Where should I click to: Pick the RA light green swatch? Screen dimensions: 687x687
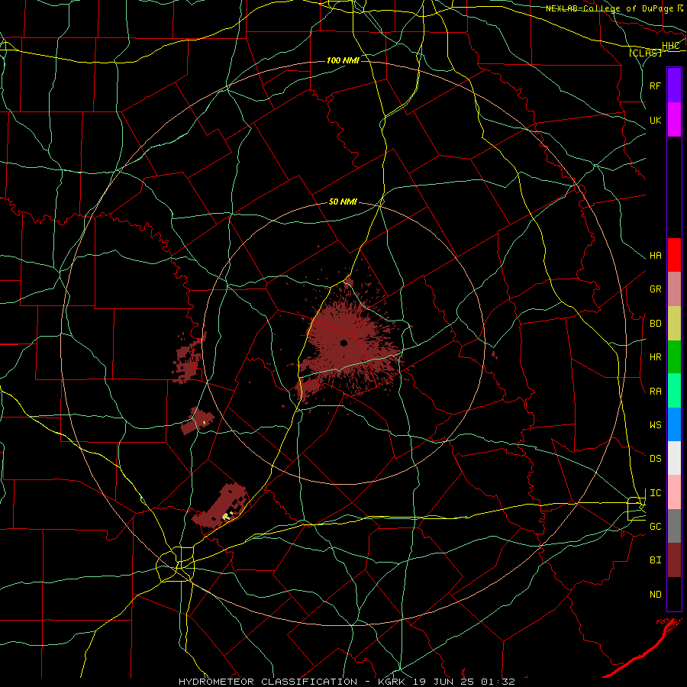(674, 391)
